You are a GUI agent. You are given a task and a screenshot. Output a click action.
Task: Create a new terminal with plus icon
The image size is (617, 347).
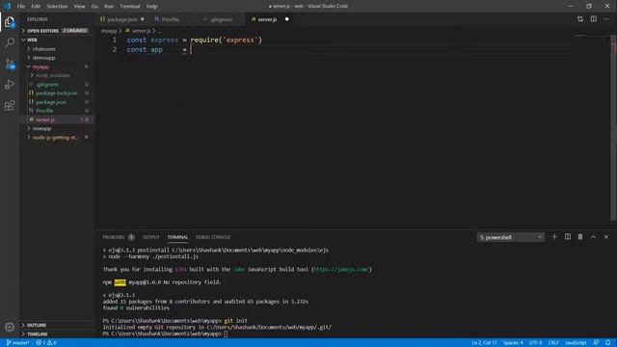pyautogui.click(x=554, y=237)
